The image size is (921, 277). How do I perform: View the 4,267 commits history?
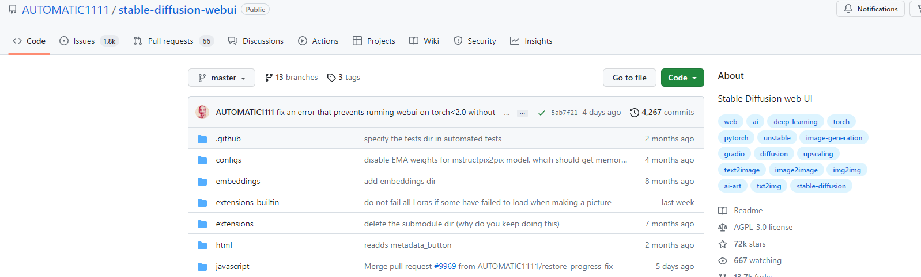pyautogui.click(x=662, y=112)
